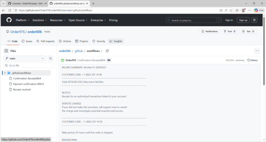The height and width of the screenshot is (142, 266).
Task: Open the browser profile avatar
Action: pos(243,10)
